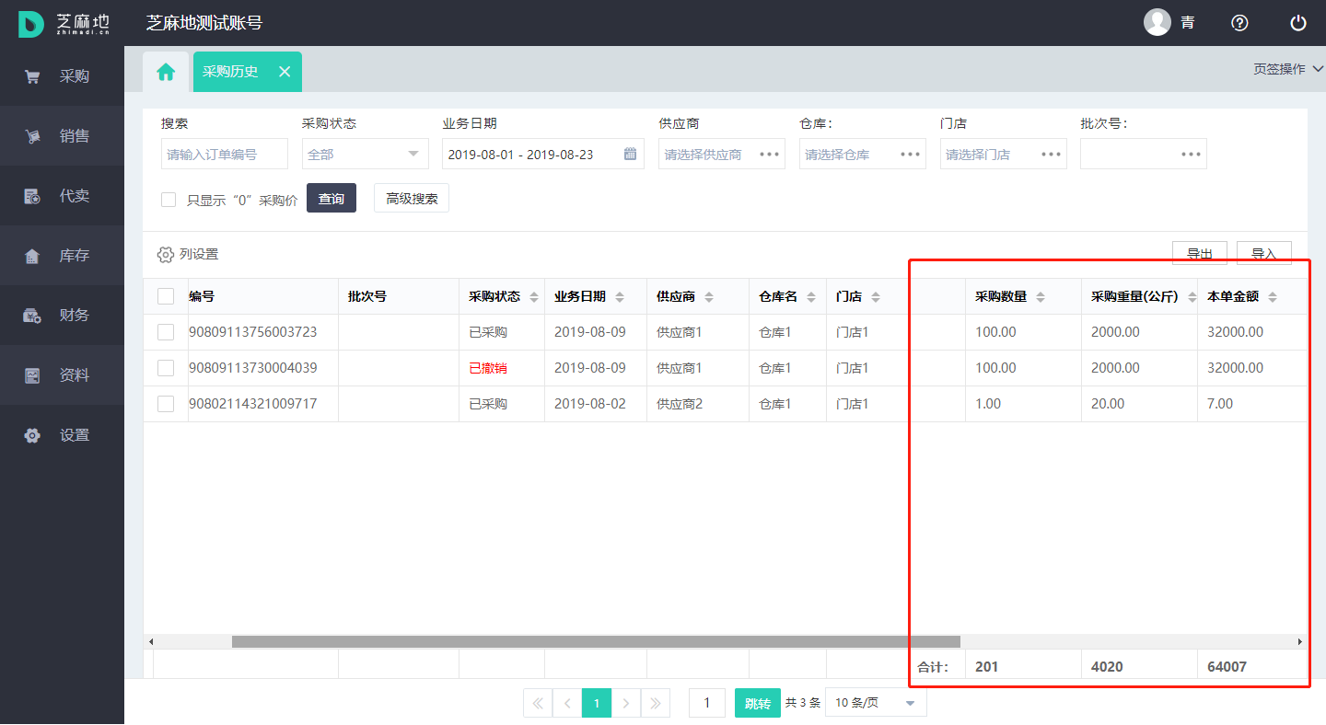Go to previous page arrow
This screenshot has height=725, width=1326.
coord(567,703)
